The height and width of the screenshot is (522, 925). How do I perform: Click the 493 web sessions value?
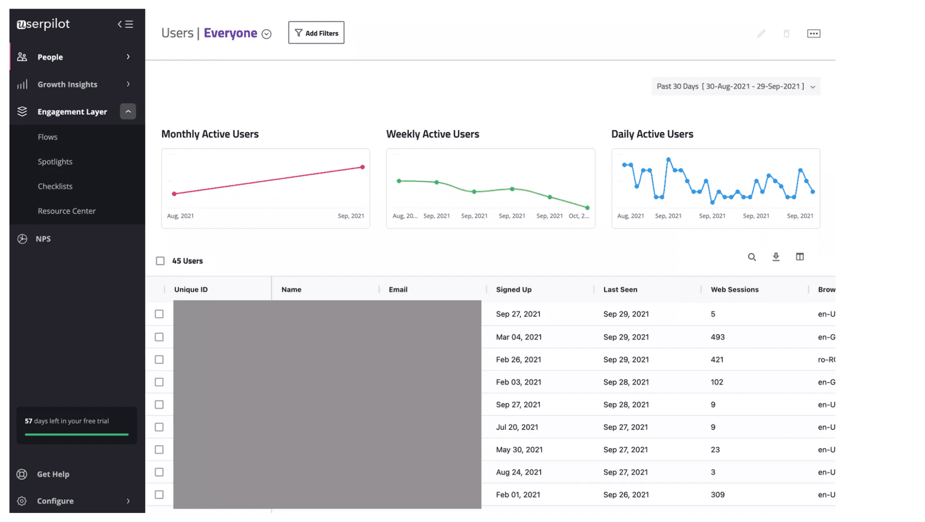tap(718, 337)
